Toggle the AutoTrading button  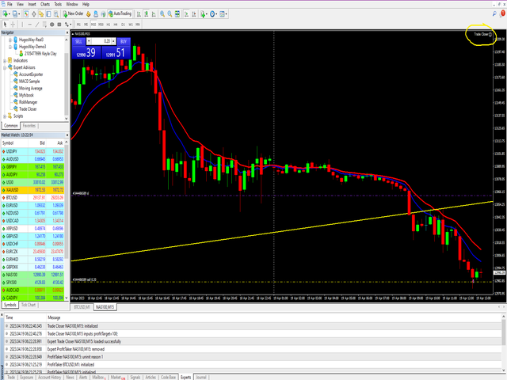click(x=120, y=14)
